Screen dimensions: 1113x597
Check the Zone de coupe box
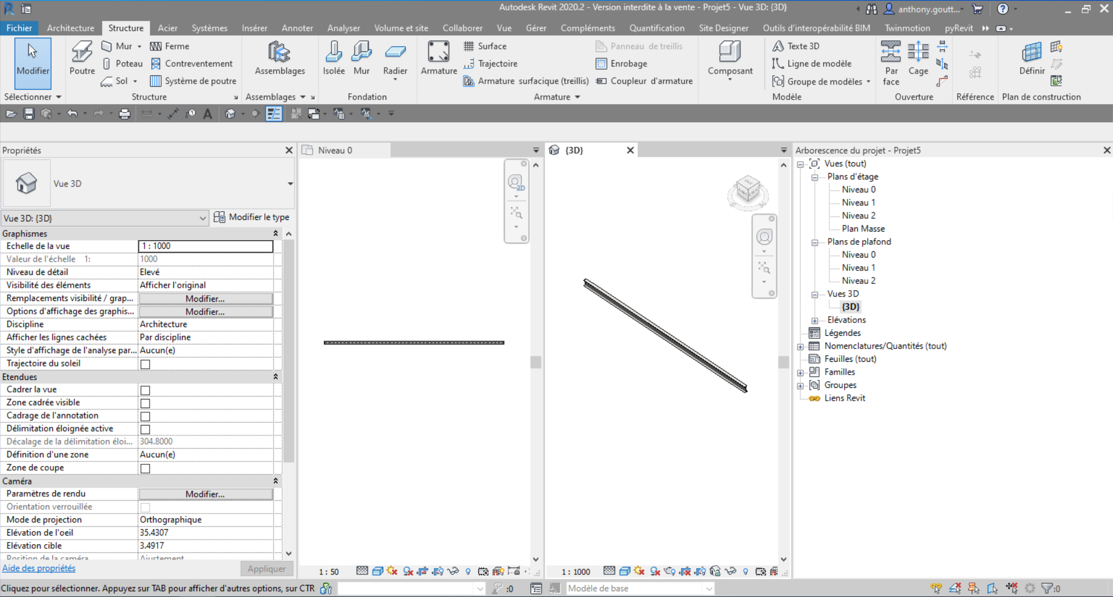click(146, 468)
